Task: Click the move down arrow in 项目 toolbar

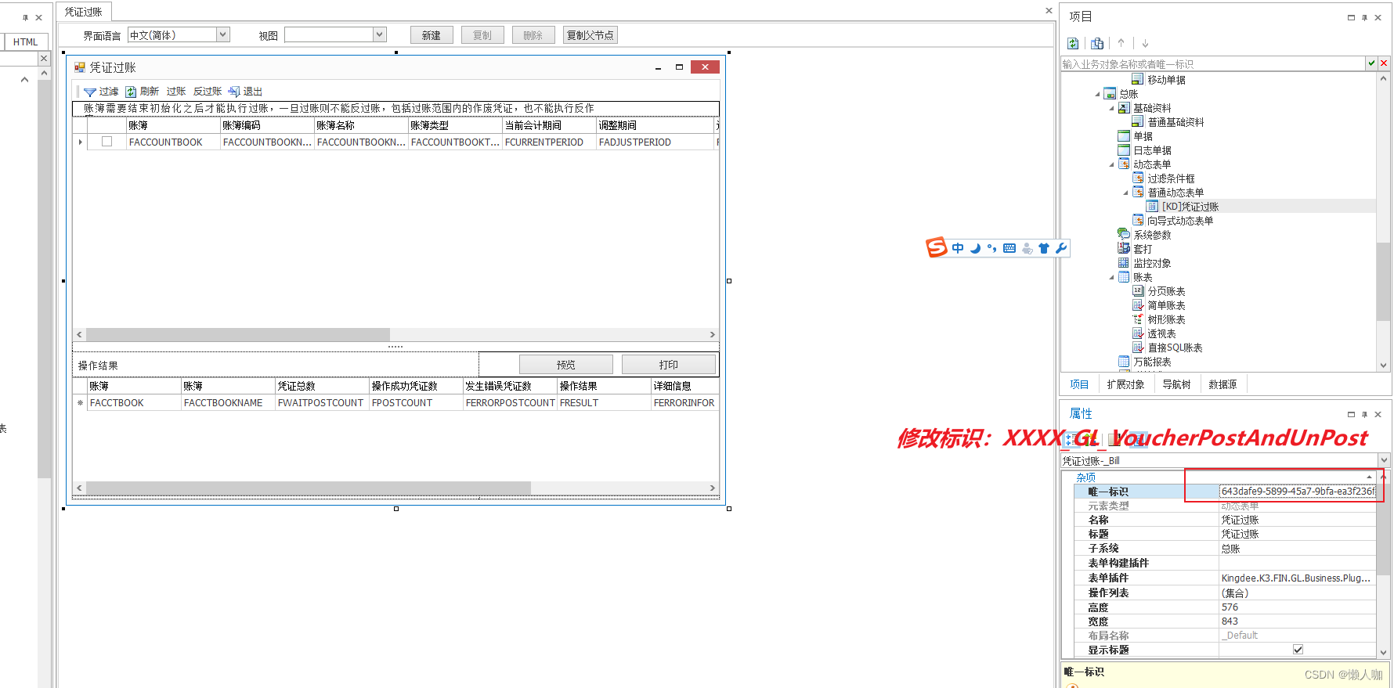Action: [x=1145, y=43]
